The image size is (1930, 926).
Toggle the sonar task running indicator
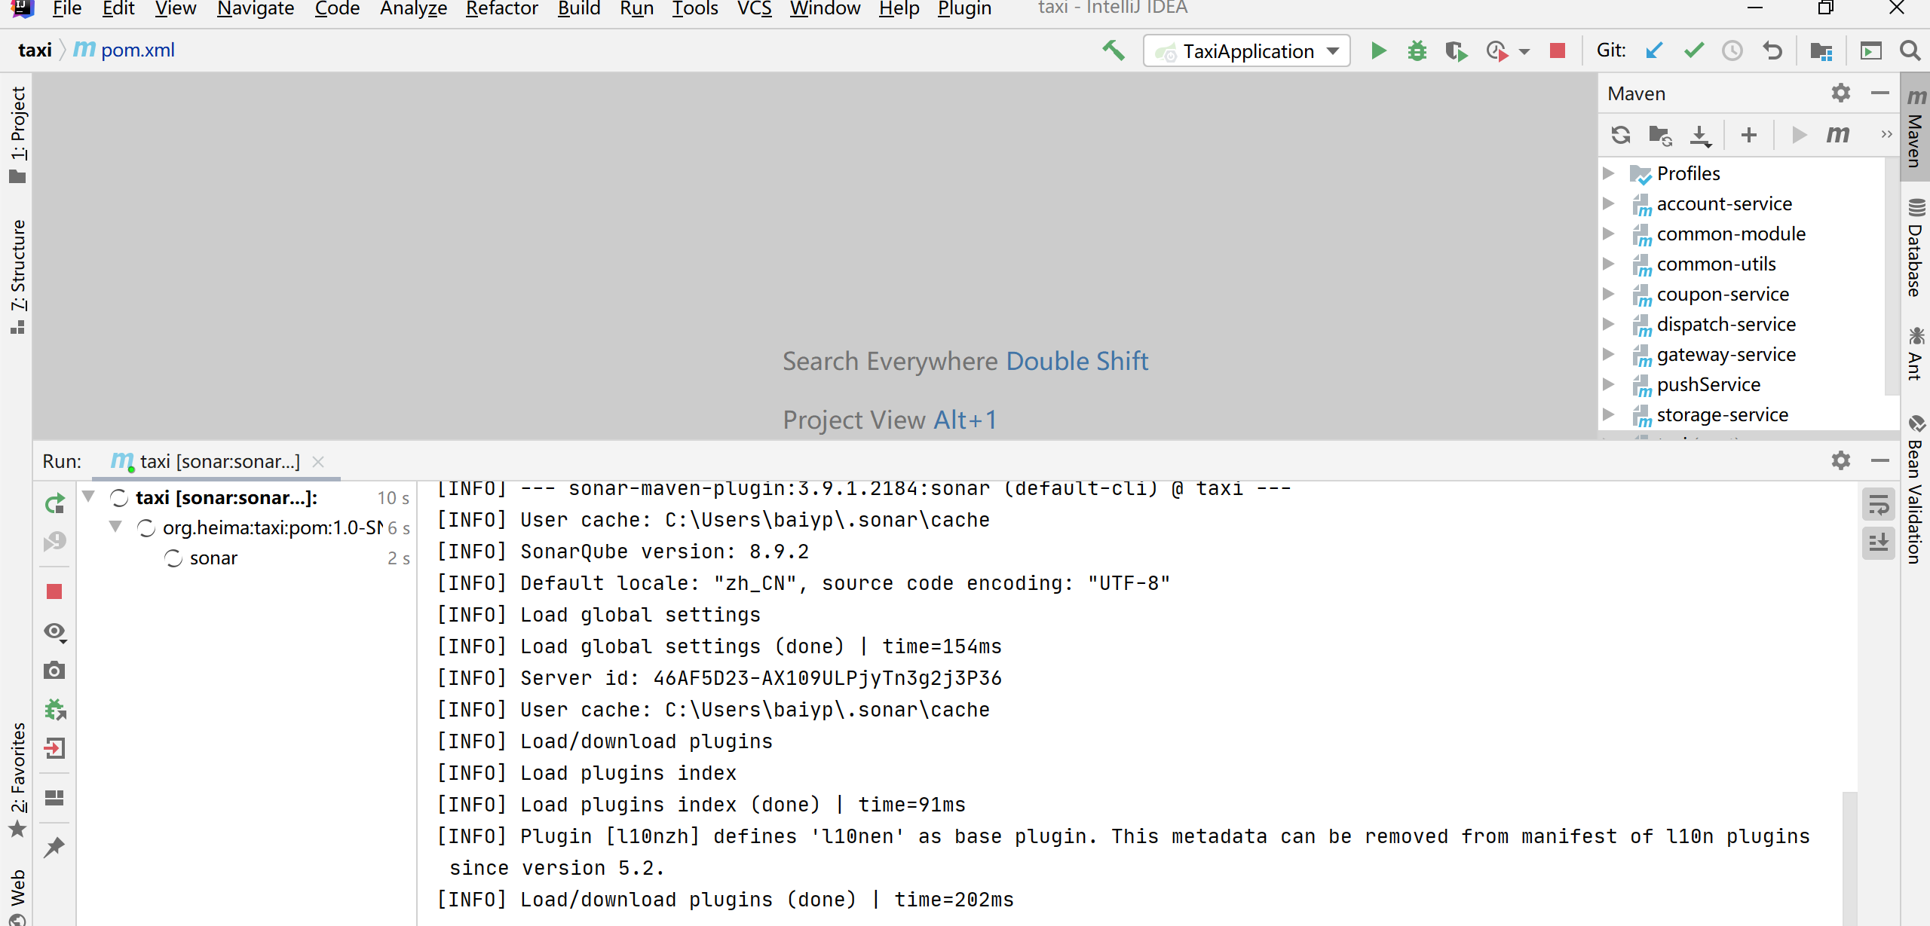pyautogui.click(x=173, y=557)
